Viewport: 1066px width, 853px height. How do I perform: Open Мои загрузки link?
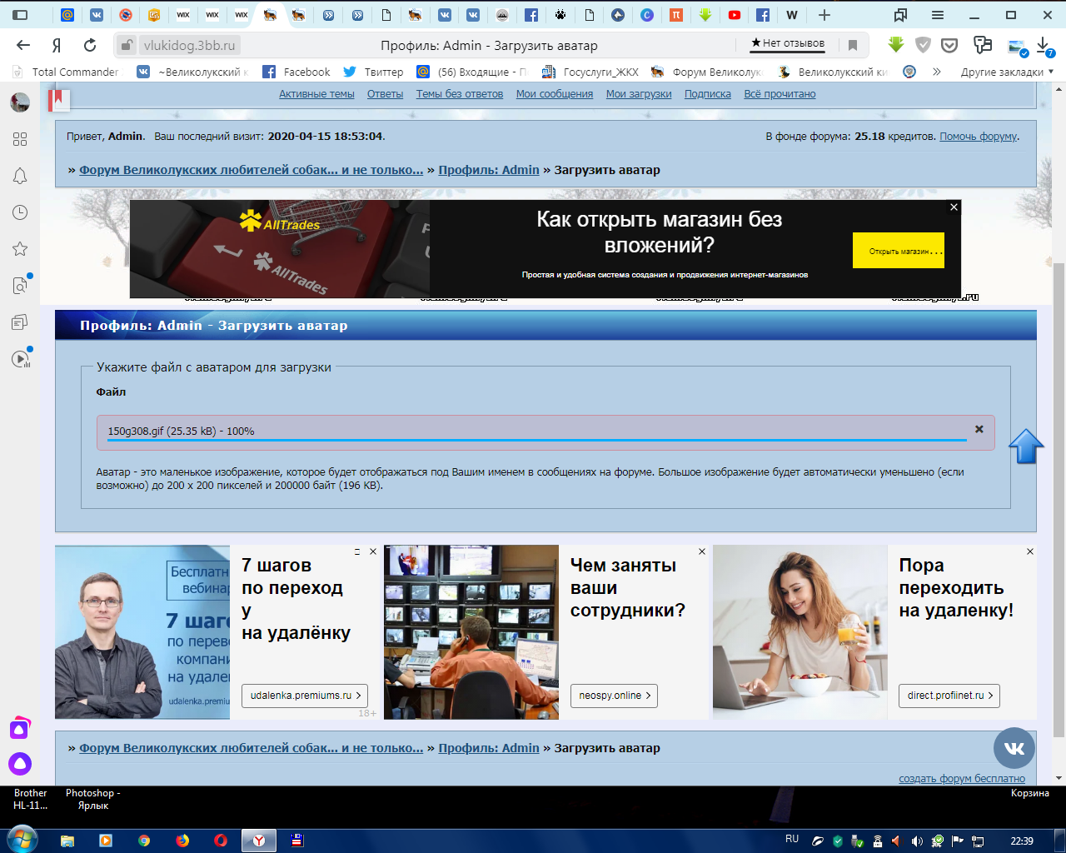[x=639, y=94]
